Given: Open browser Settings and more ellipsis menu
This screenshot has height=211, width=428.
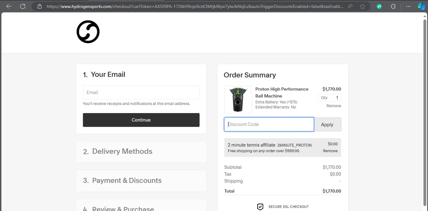Looking at the screenshot, I should click(x=408, y=6).
